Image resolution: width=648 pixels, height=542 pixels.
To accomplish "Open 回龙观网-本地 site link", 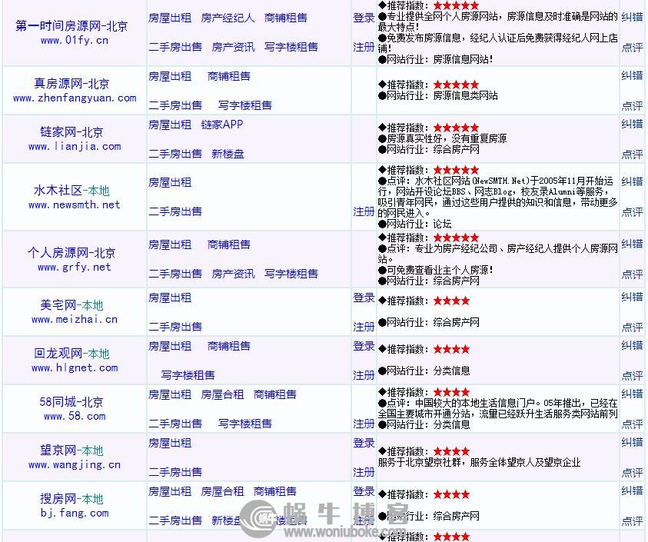I will pyautogui.click(x=72, y=354).
